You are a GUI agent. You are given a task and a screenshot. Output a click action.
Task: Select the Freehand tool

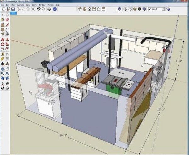click(x=7, y=34)
